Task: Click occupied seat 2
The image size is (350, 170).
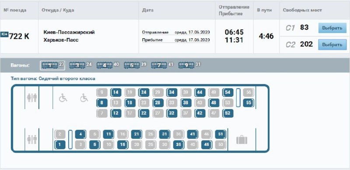Action: coord(60,134)
